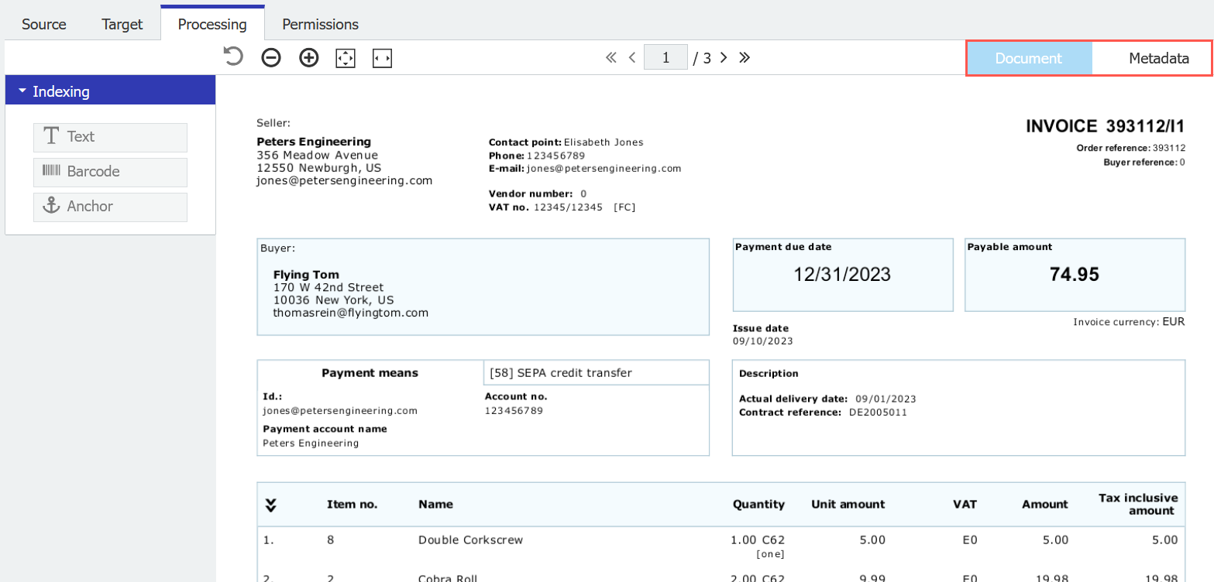Click the items table collapse arrows icon
The width and height of the screenshot is (1214, 582).
270,505
